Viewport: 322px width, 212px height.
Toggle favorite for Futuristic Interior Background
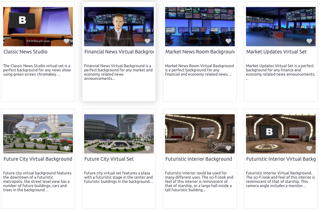tap(228, 148)
